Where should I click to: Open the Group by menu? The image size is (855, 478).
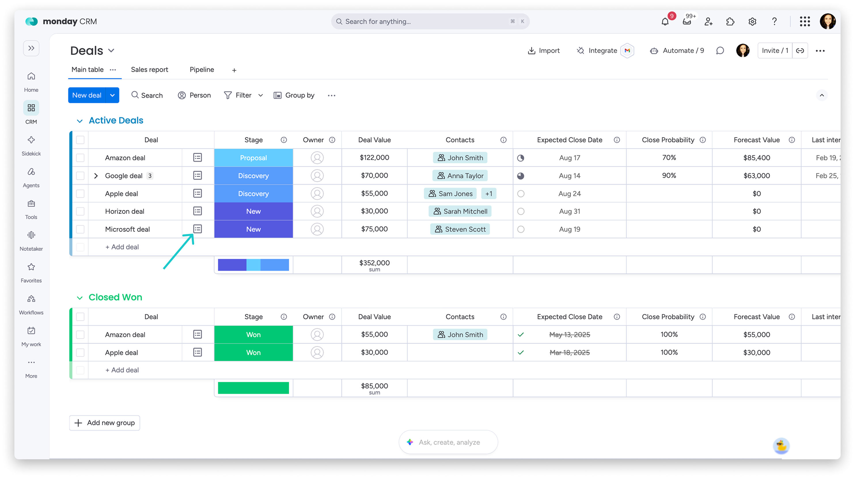pos(294,95)
